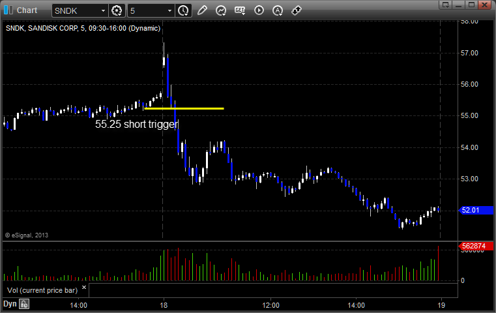This screenshot has height=313, width=496.
Task: Click the date 18 time axis label
Action: tap(164, 305)
